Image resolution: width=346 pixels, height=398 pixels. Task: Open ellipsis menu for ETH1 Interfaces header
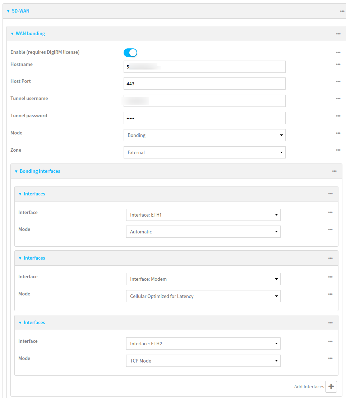tap(330, 194)
